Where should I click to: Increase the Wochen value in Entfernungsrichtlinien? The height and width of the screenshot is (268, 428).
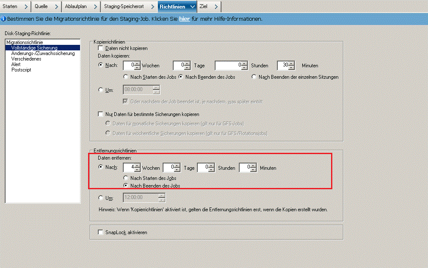[x=138, y=166]
